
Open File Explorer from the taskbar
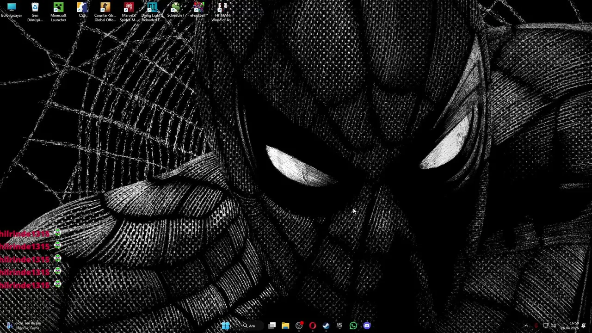pos(285,326)
